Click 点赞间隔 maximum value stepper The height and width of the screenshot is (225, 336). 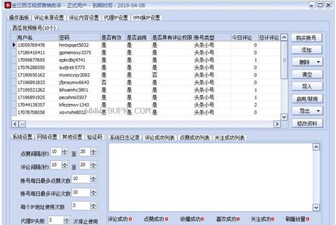(93, 152)
